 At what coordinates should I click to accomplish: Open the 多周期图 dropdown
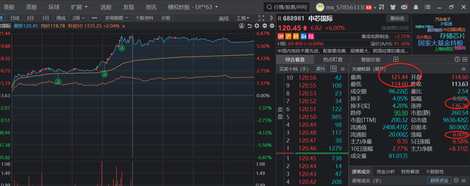(x=117, y=18)
